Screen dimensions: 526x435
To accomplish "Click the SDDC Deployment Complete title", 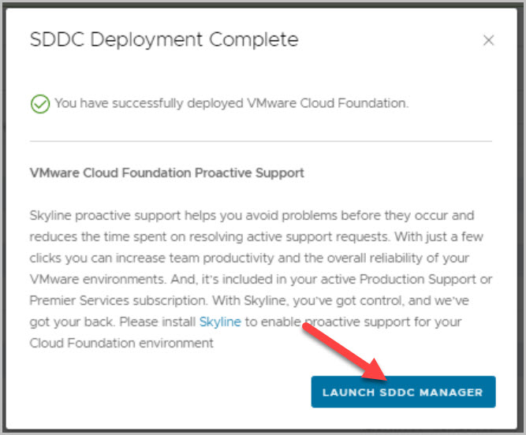I will (164, 39).
